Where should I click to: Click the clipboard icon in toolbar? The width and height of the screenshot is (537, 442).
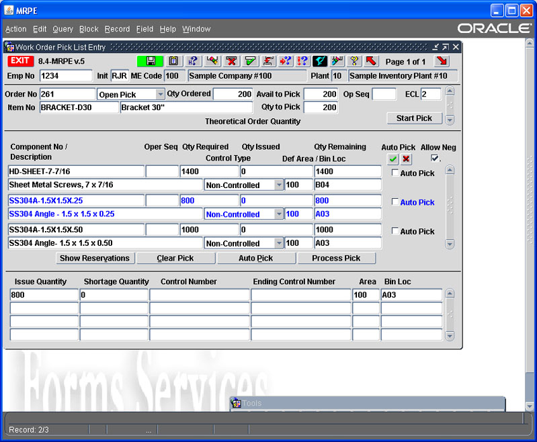point(173,61)
